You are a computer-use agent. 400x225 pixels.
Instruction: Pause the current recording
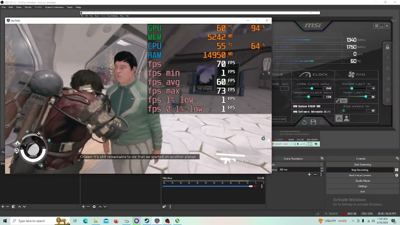[397, 170]
